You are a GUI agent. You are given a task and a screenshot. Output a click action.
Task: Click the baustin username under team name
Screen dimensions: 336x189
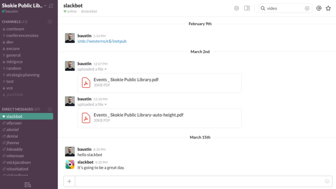(11, 11)
